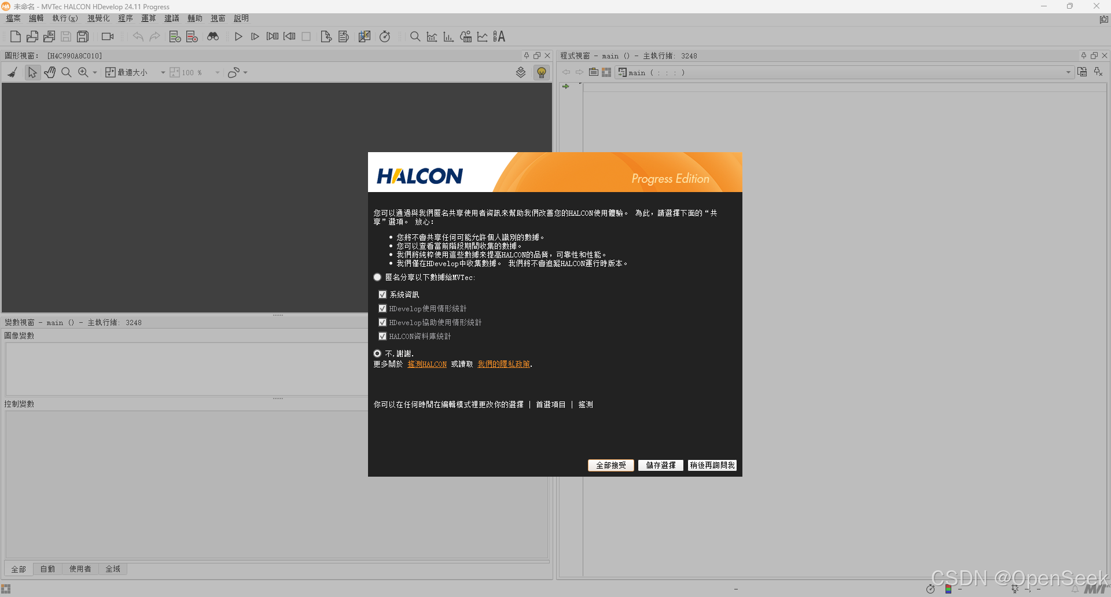Uncheck the 系統資訊 checkbox
1111x597 pixels.
click(x=382, y=294)
